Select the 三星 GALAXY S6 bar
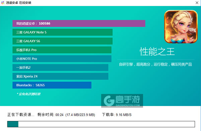Screen dimensions: 201x131 [62, 41]
